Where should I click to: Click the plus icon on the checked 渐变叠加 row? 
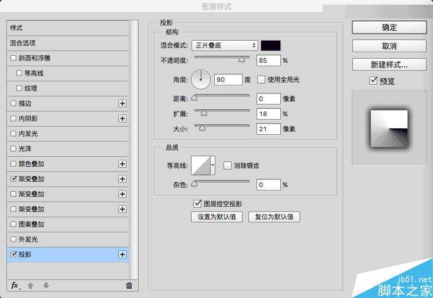point(122,179)
